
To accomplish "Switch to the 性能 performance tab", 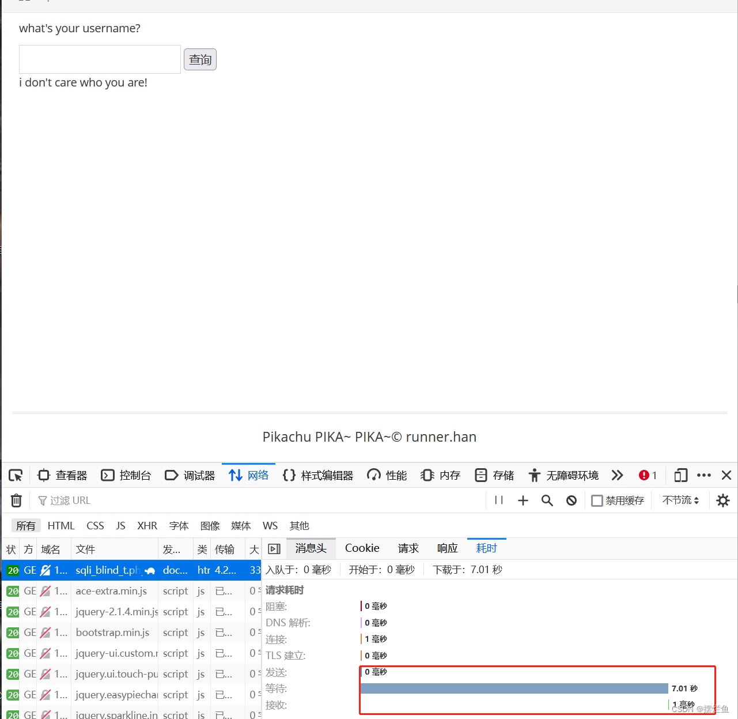I will click(x=387, y=475).
